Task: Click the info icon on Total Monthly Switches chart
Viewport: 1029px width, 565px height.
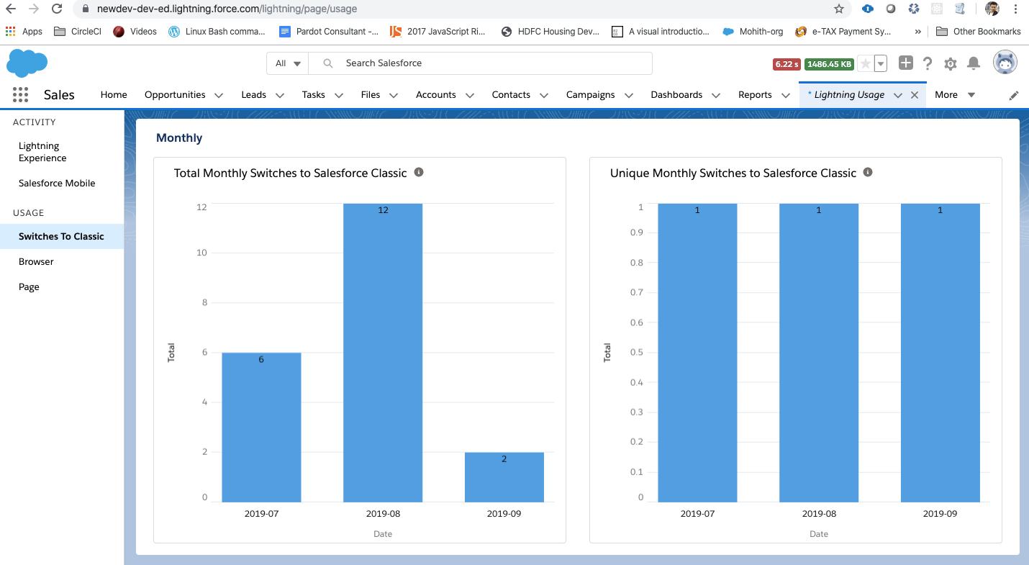Action: point(419,173)
